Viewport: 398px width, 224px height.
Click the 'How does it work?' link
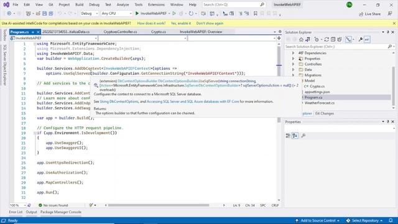pos(151,24)
